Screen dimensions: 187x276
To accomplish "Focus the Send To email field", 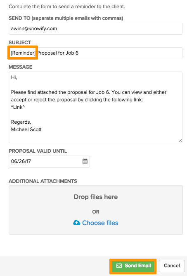I will pos(95,29).
